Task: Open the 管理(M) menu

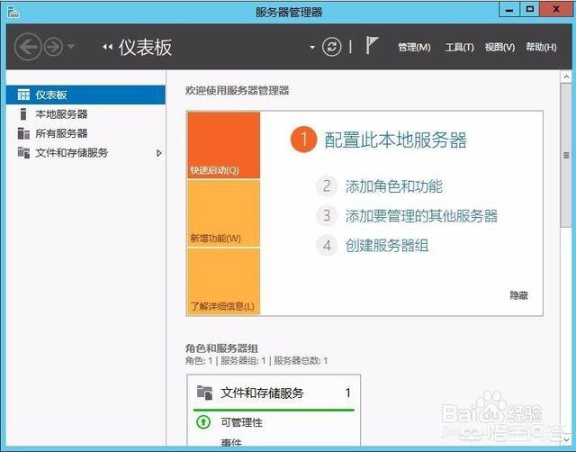Action: pos(414,47)
